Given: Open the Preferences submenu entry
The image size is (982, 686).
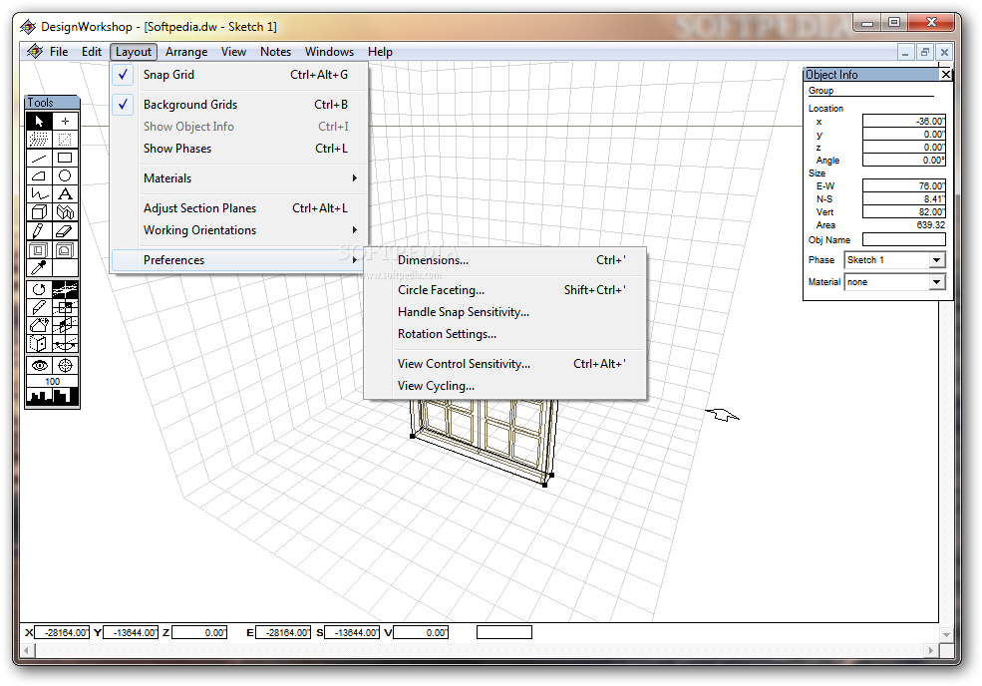Looking at the screenshot, I should [x=240, y=260].
